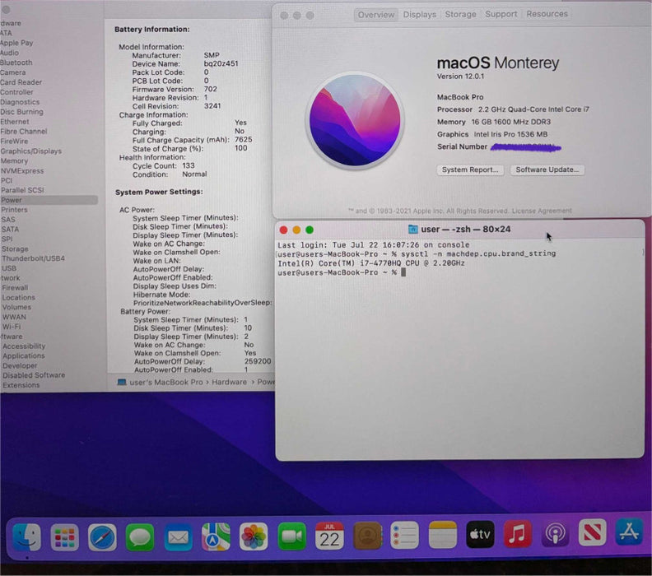The image size is (652, 576).
Task: Open Music app in the Dock
Action: point(517,534)
